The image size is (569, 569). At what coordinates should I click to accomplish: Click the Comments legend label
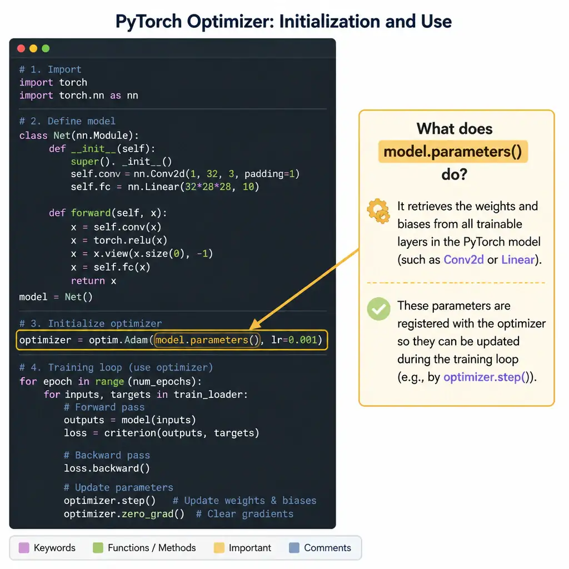(x=327, y=547)
